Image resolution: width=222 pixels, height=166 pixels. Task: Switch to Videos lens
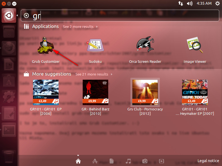(x=162, y=161)
